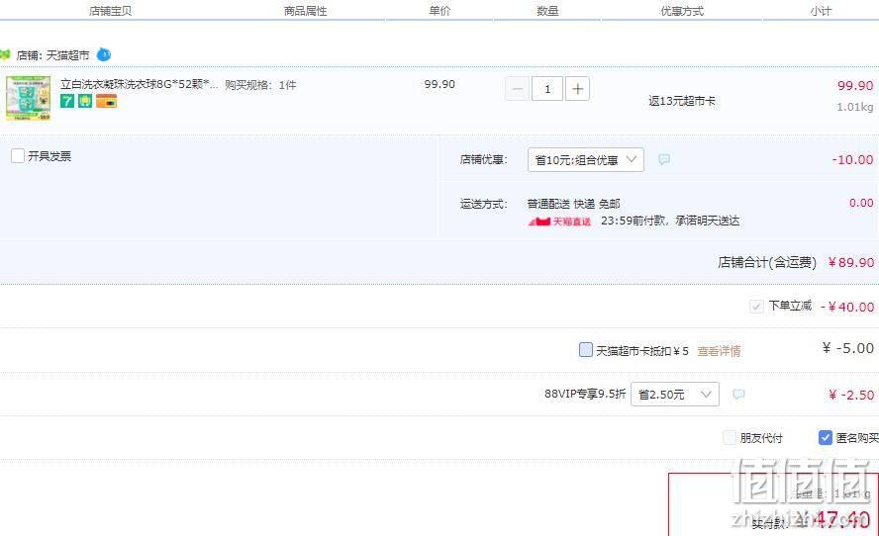Uncheck the 匿名购买 checkbox
The width and height of the screenshot is (879, 536).
tap(826, 437)
